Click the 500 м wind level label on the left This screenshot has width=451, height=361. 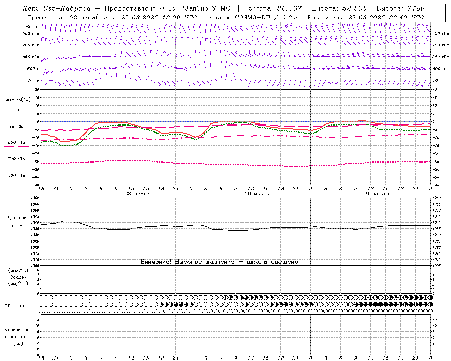(33, 69)
